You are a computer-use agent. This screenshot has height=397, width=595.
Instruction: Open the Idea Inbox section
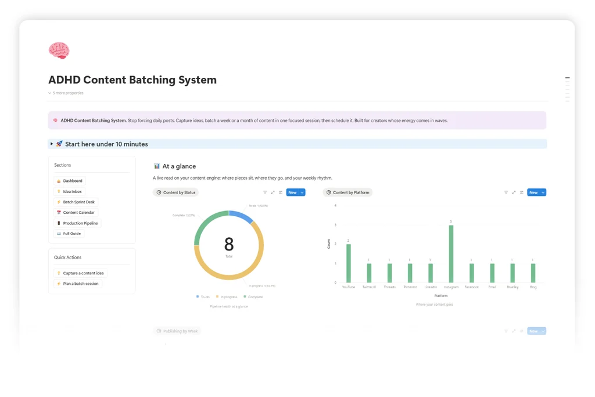[x=70, y=191]
